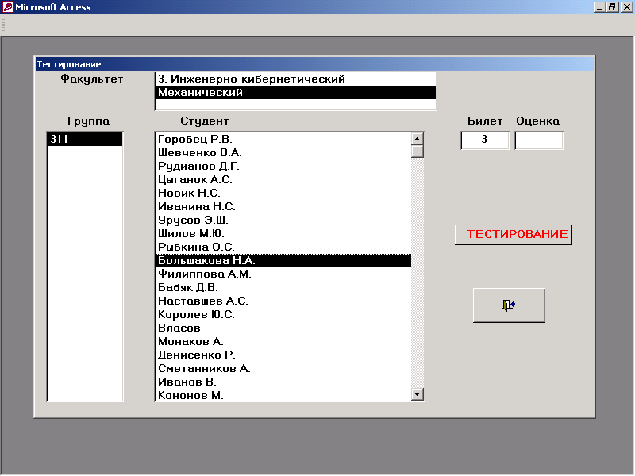Select student Большакова Н.А.
Screen dimensions: 635x476
pos(283,260)
